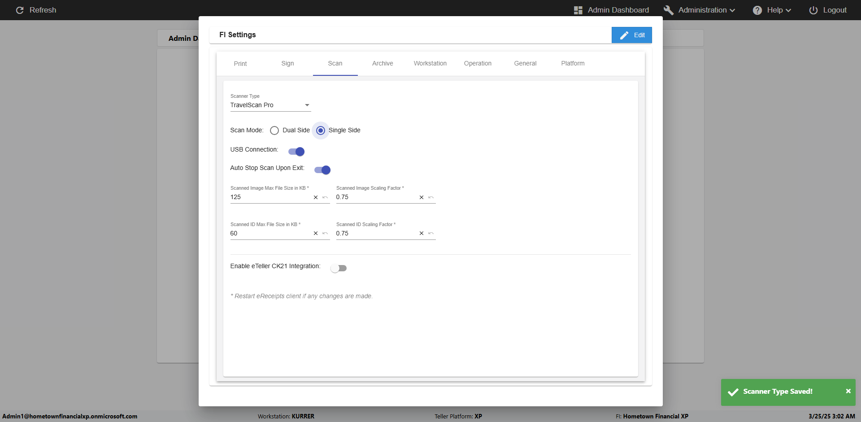
Task: Click the Refresh icon in top bar
Action: 20,10
